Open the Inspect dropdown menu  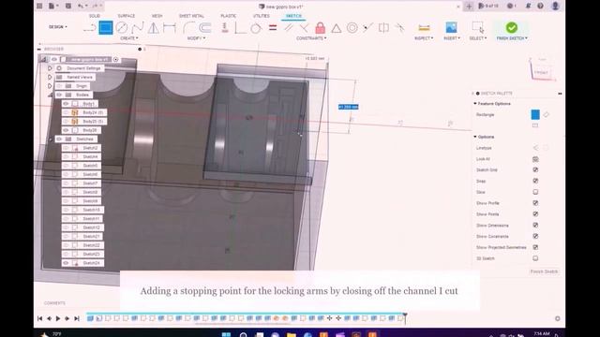click(x=424, y=38)
